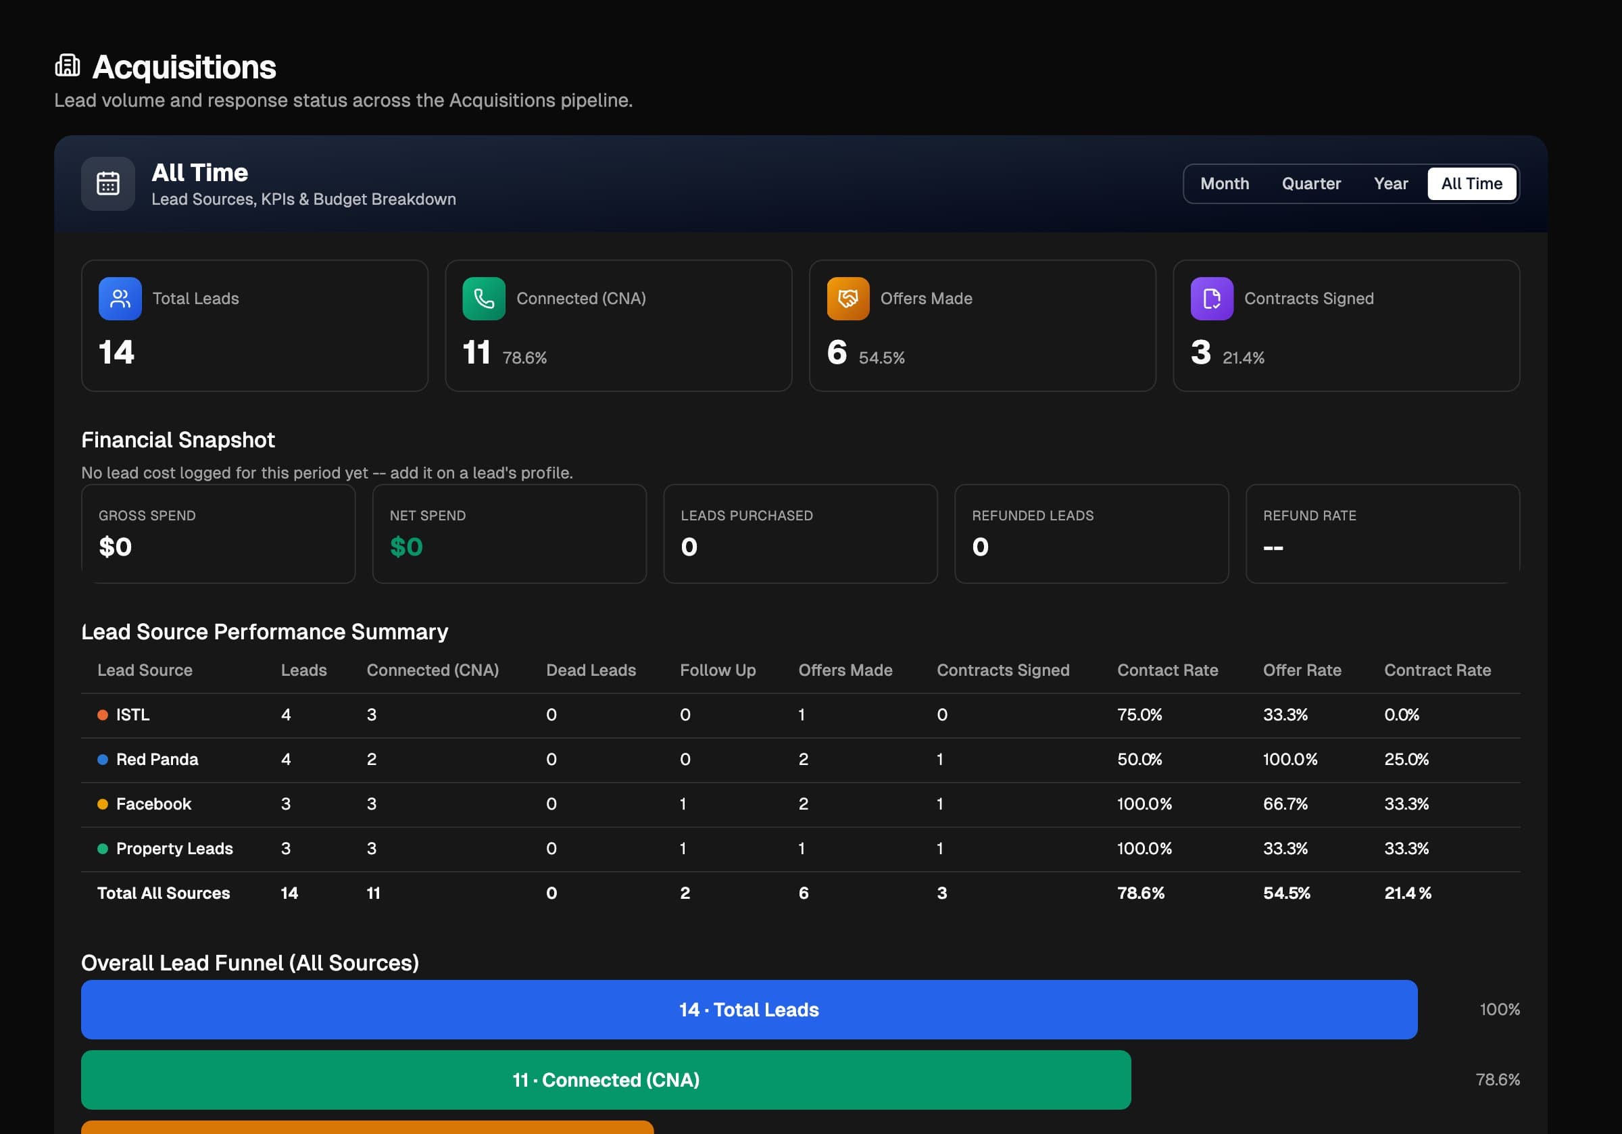This screenshot has width=1622, height=1134.
Task: Click the Red Panda blue source dot
Action: pos(103,760)
